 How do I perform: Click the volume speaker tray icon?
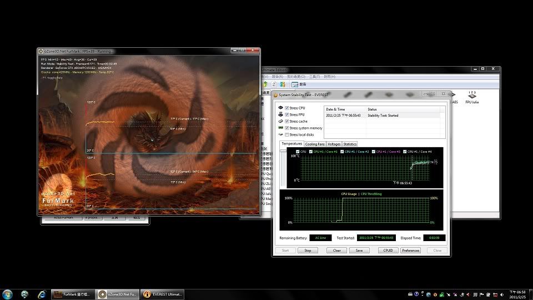click(x=502, y=294)
